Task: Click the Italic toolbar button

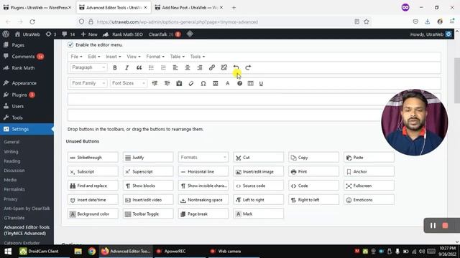Action: click(x=126, y=67)
